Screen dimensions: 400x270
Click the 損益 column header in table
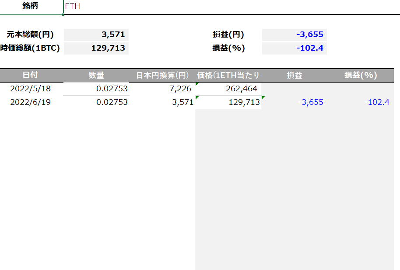coord(295,75)
